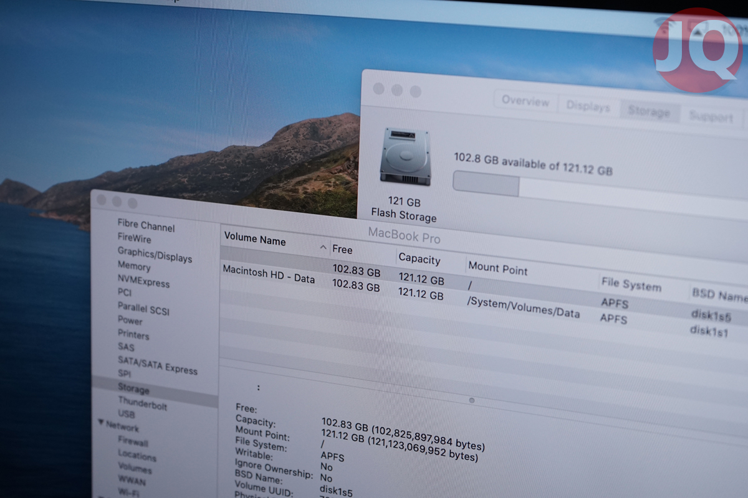Image resolution: width=748 pixels, height=498 pixels.
Task: Select SATA/SATA Express in the sidebar
Action: click(157, 364)
